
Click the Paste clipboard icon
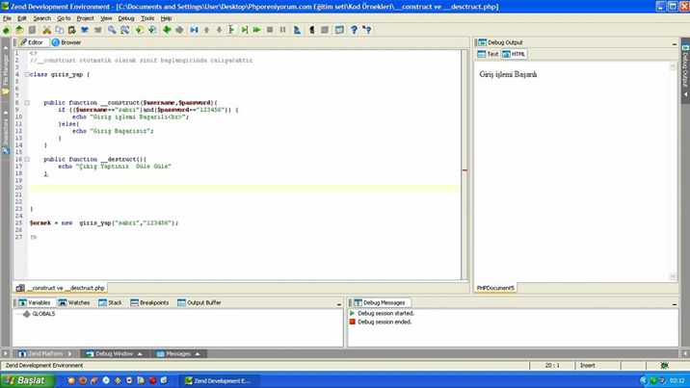tap(71, 30)
